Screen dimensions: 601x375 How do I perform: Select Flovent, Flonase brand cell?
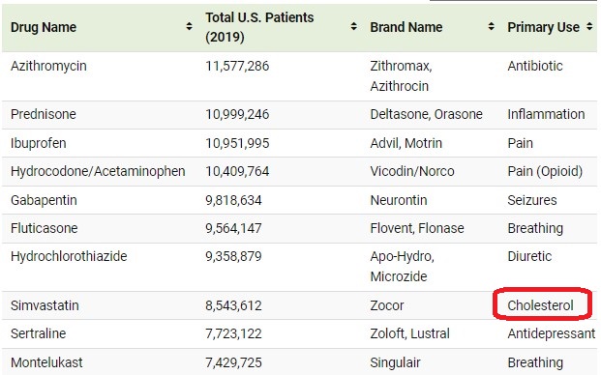point(417,228)
